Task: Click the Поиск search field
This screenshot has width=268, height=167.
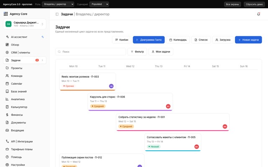Action: 90,52
